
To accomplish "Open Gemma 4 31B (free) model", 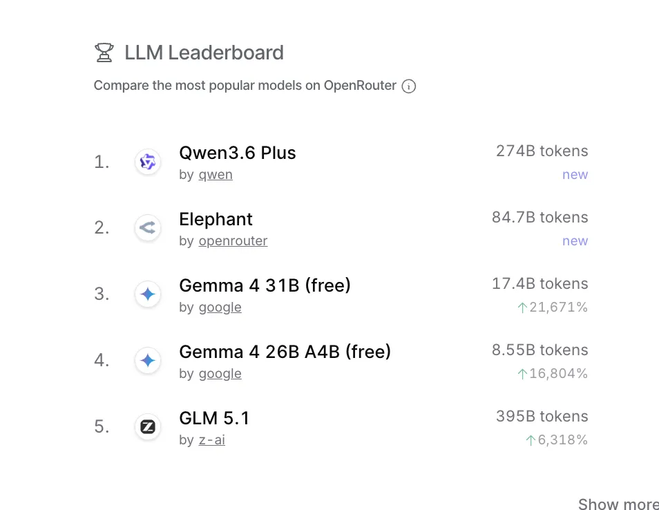I will pyautogui.click(x=265, y=285).
